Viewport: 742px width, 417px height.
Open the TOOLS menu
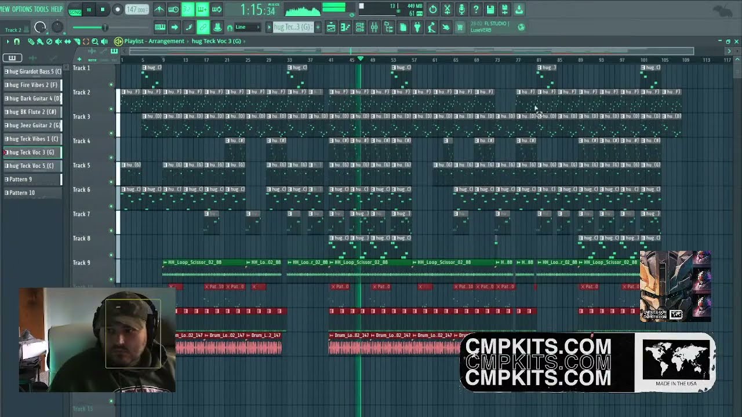[41, 9]
